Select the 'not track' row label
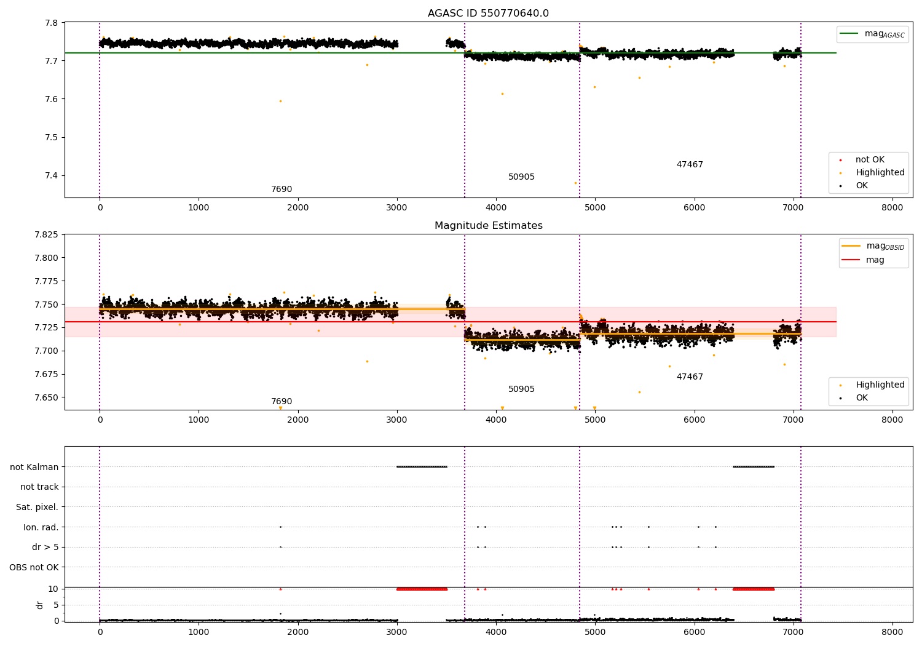922x646 pixels. click(x=39, y=487)
